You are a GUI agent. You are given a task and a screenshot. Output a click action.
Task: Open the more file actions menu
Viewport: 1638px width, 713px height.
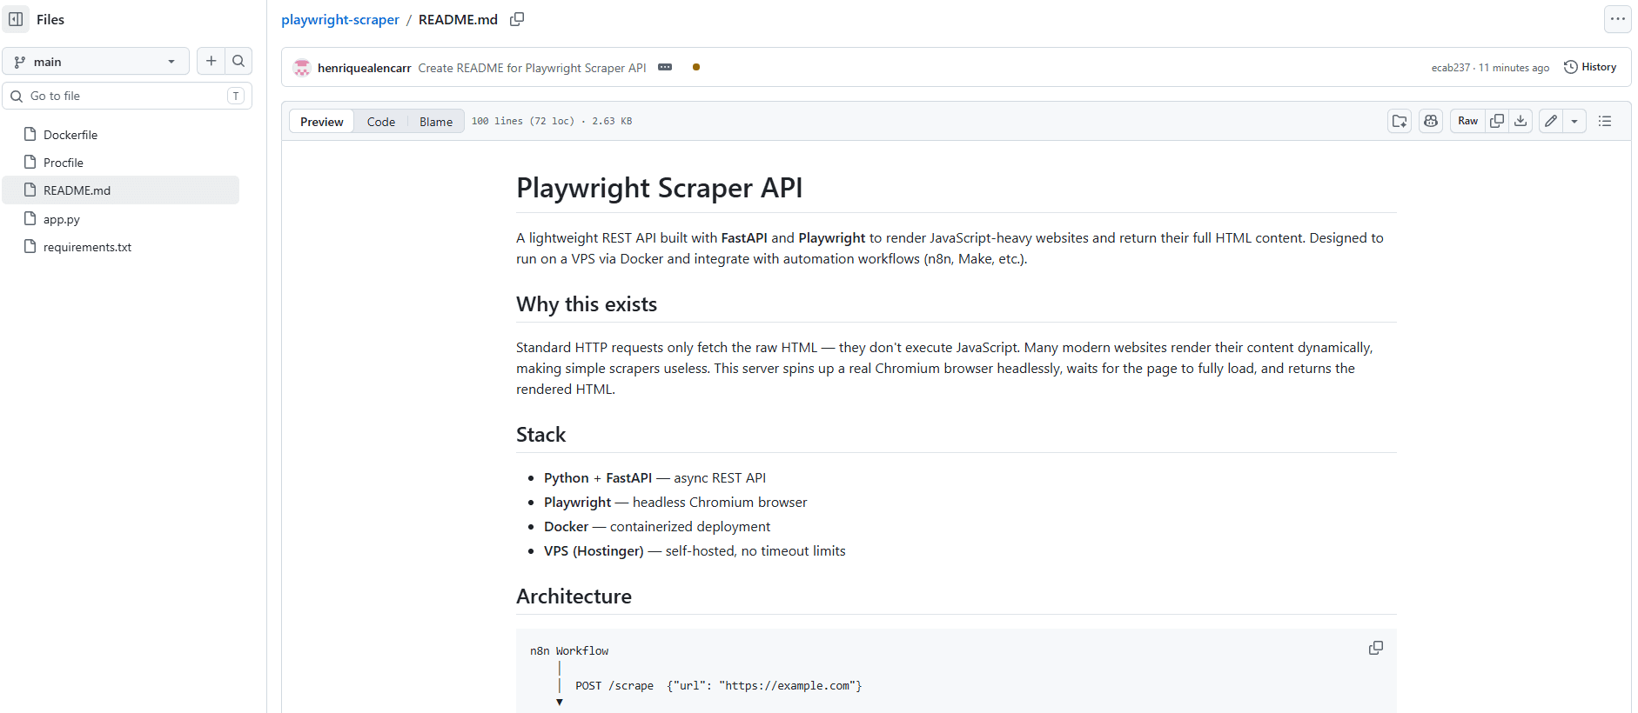(1617, 19)
